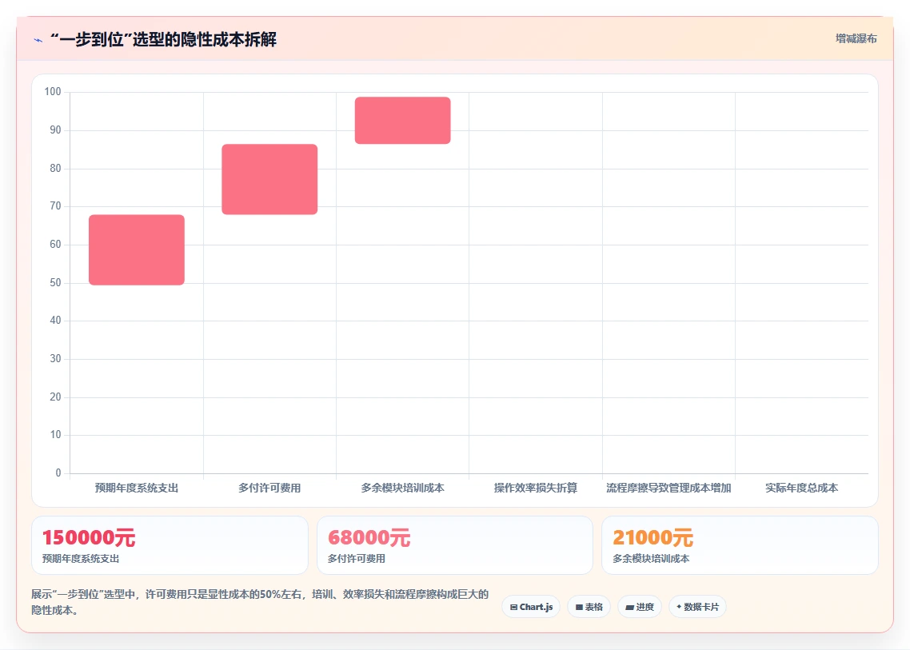Click the 多付许可费用 caption under 68000元
Screen dimensions: 910x650
tap(357, 559)
